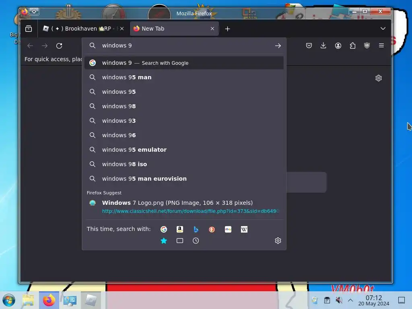Choose the plain 'windows 98' suggestion
This screenshot has width=412, height=309.
click(184, 106)
